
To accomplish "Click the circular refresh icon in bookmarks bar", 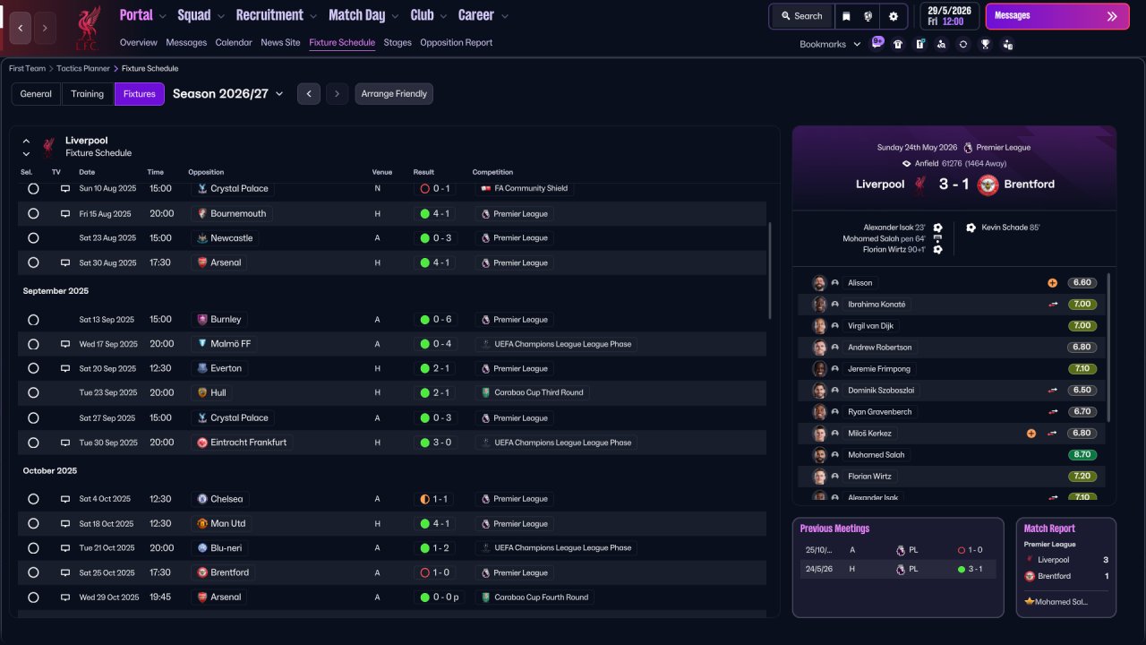I will (x=963, y=44).
